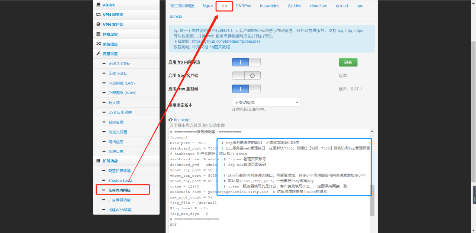This screenshot has width=476, height=233.
Task: Toggle the 启用 frpc 客户端 switch
Action: pyautogui.click(x=246, y=76)
